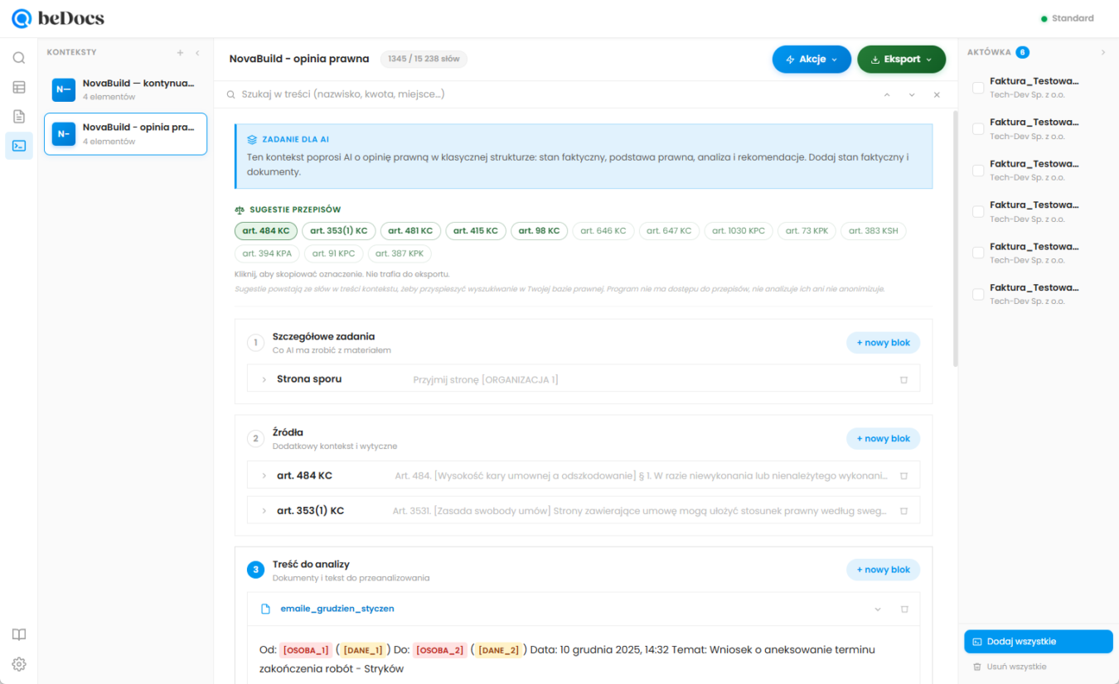Delete the art. 353(1) KC source block

coord(903,511)
